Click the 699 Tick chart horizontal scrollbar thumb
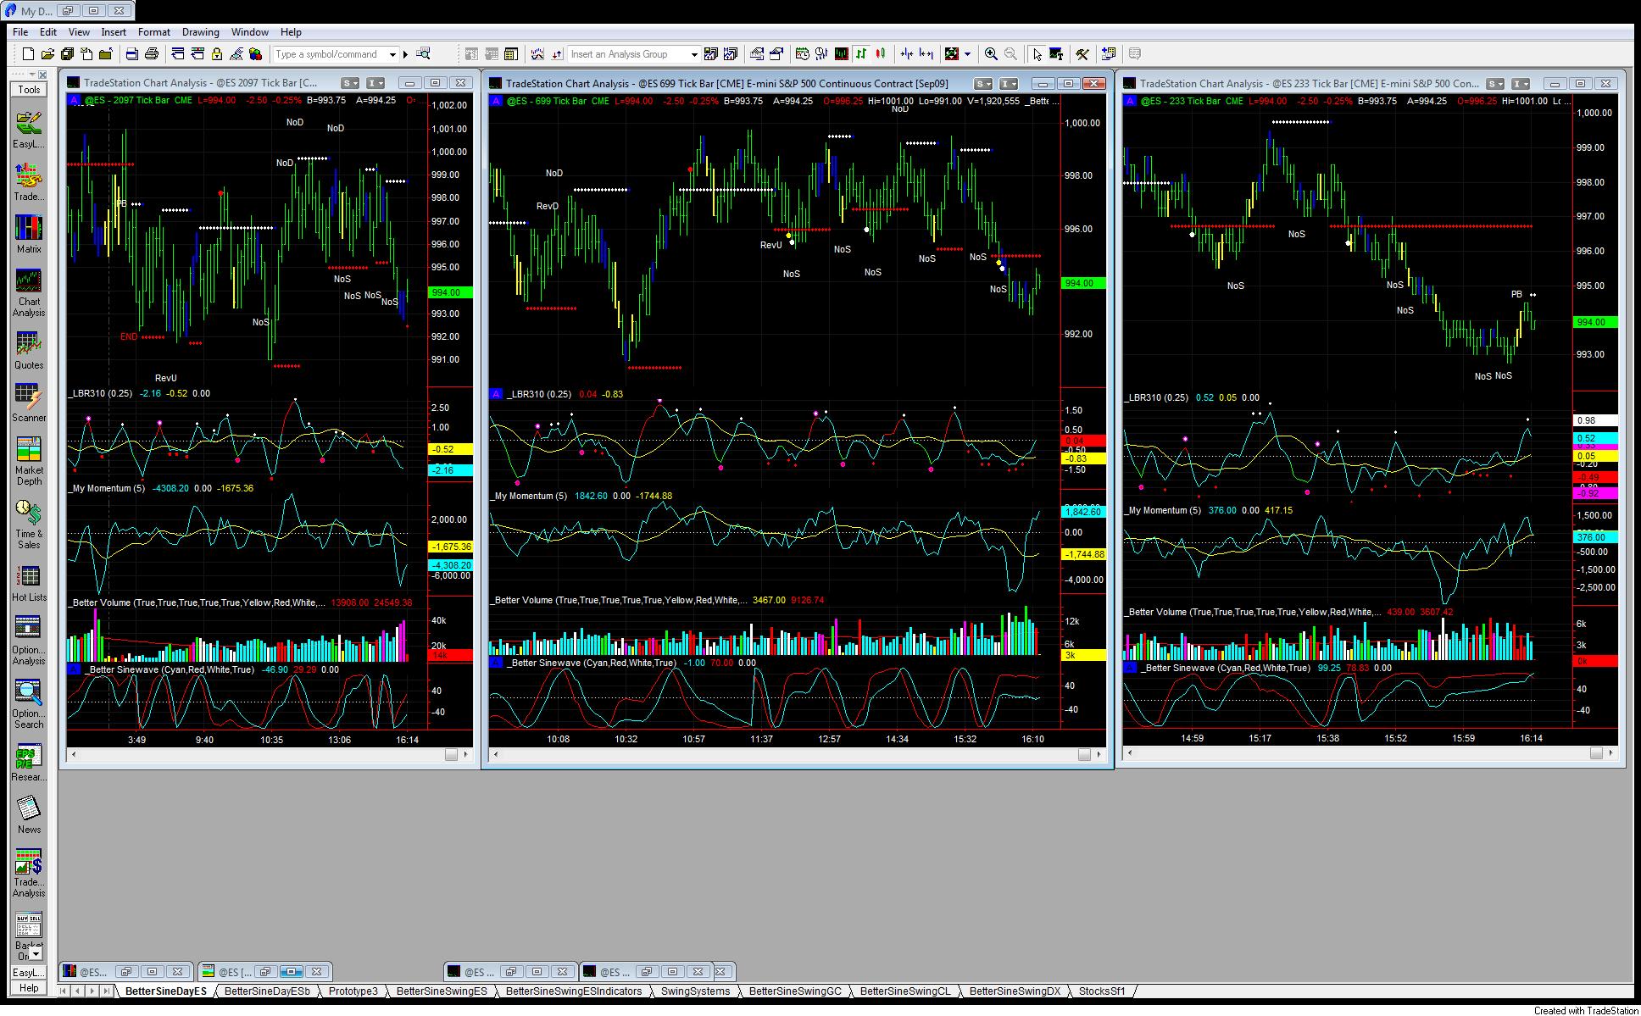 1084,754
